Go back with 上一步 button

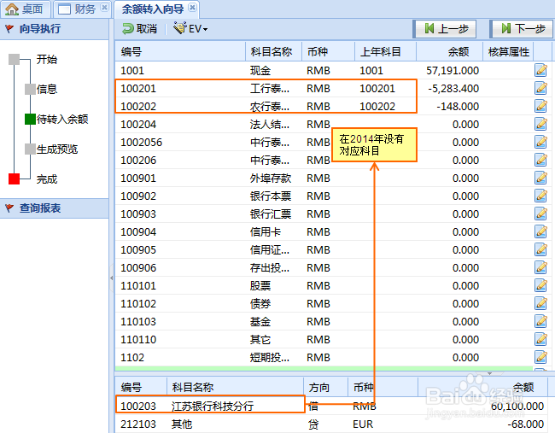coord(445,29)
